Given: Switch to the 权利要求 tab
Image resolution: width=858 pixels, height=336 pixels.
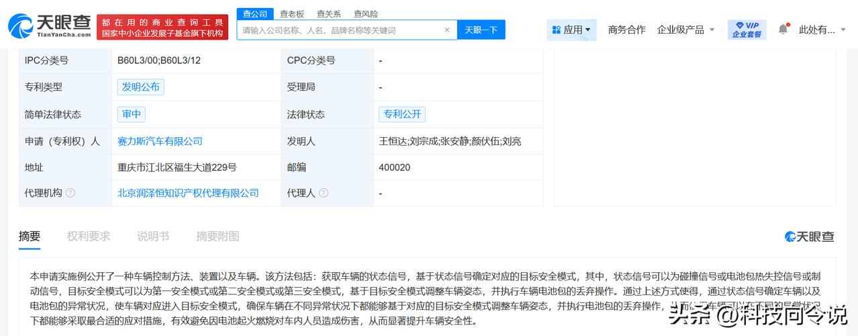Looking at the screenshot, I should 89,236.
